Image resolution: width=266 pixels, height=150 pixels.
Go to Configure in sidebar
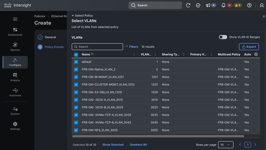[15, 62]
